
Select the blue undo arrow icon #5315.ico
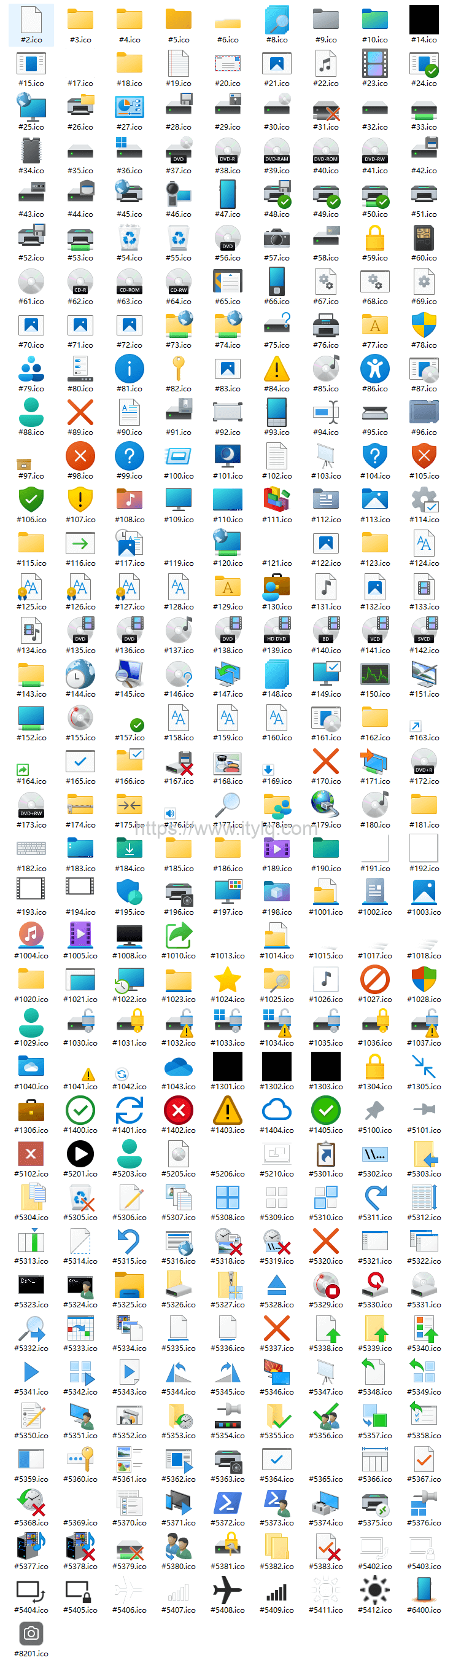130,1241
